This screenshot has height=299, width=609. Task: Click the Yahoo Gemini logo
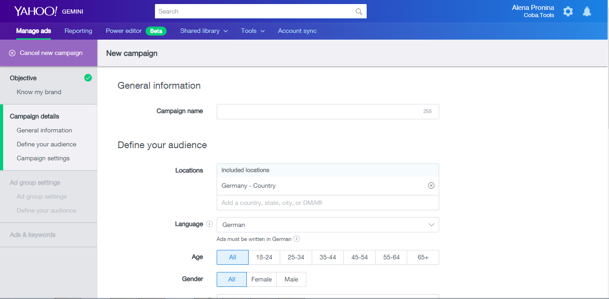pyautogui.click(x=49, y=11)
